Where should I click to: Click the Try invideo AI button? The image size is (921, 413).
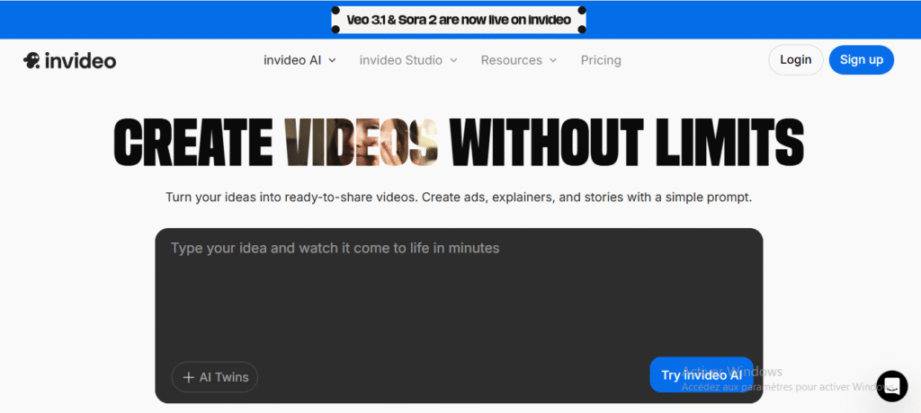[x=701, y=375]
